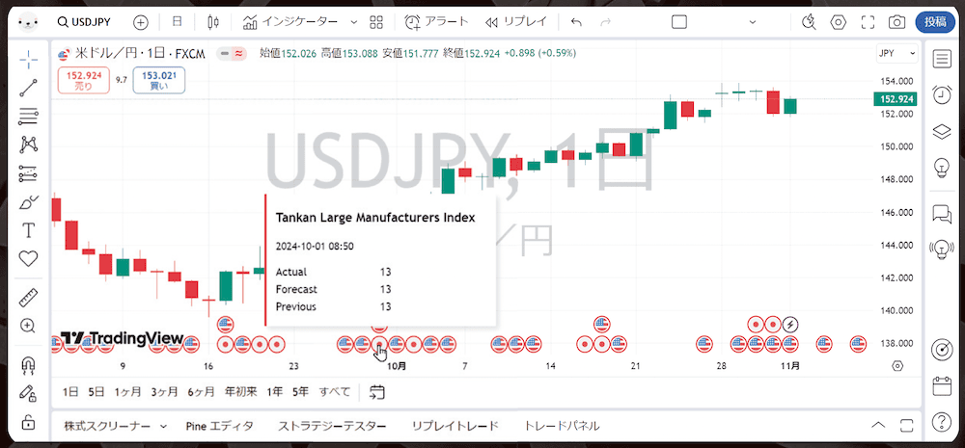Toggle stay in drawing mode pencil
This screenshot has height=448, width=965.
tap(28, 393)
